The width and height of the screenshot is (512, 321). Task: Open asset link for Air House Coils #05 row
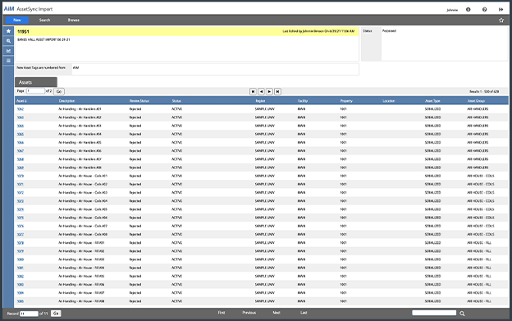(21, 209)
